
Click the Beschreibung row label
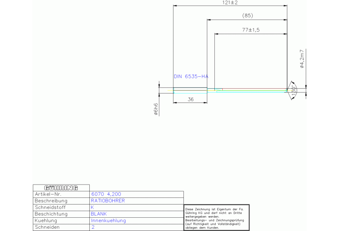point(51,201)
